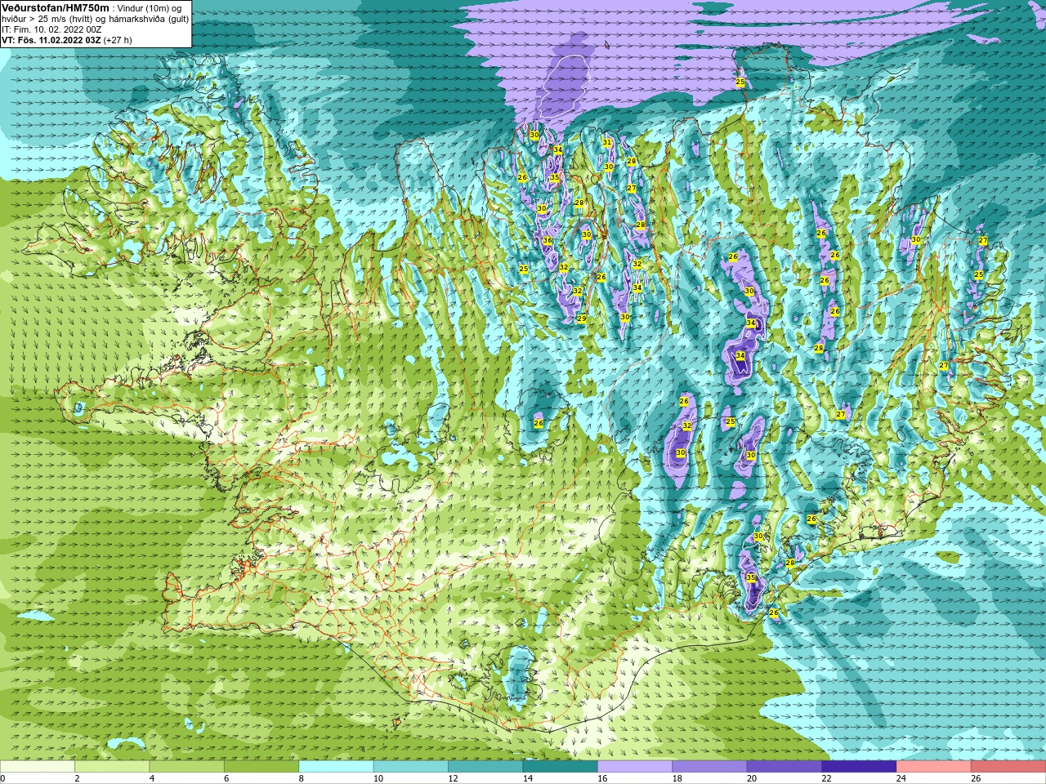Screen dimensions: 1046x784
Task: Select the 2–4 m/s light green legend swatch
Action: (x=113, y=767)
